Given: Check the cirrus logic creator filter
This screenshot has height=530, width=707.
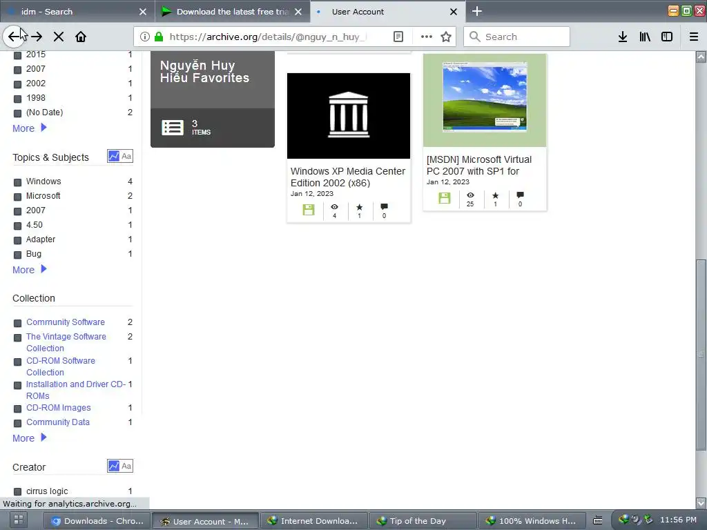Looking at the screenshot, I should (x=17, y=491).
